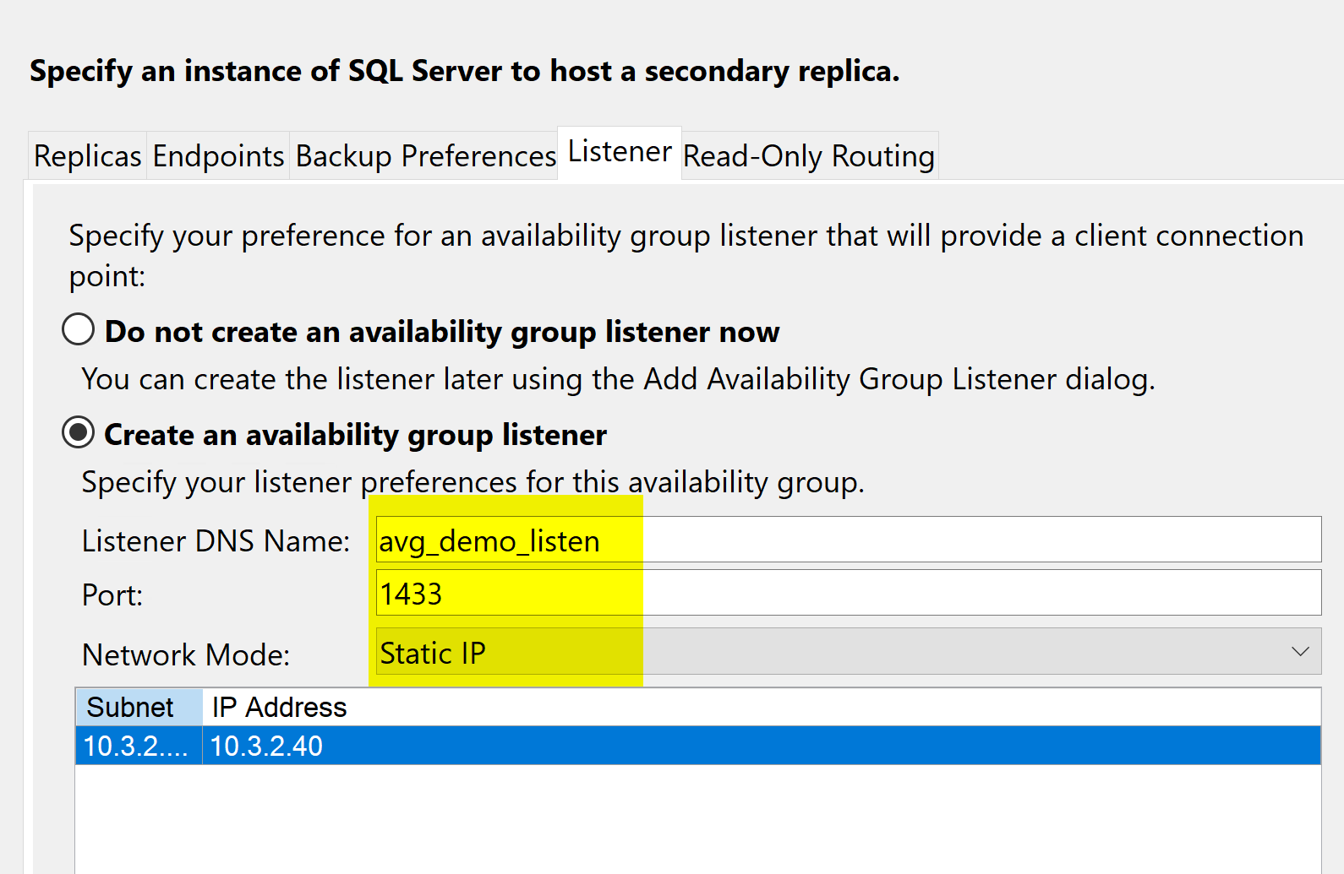Open the Endpoints tab
1344x874 pixels.
click(218, 156)
